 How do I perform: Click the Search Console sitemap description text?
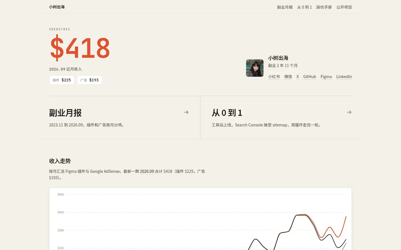pyautogui.click(x=267, y=125)
